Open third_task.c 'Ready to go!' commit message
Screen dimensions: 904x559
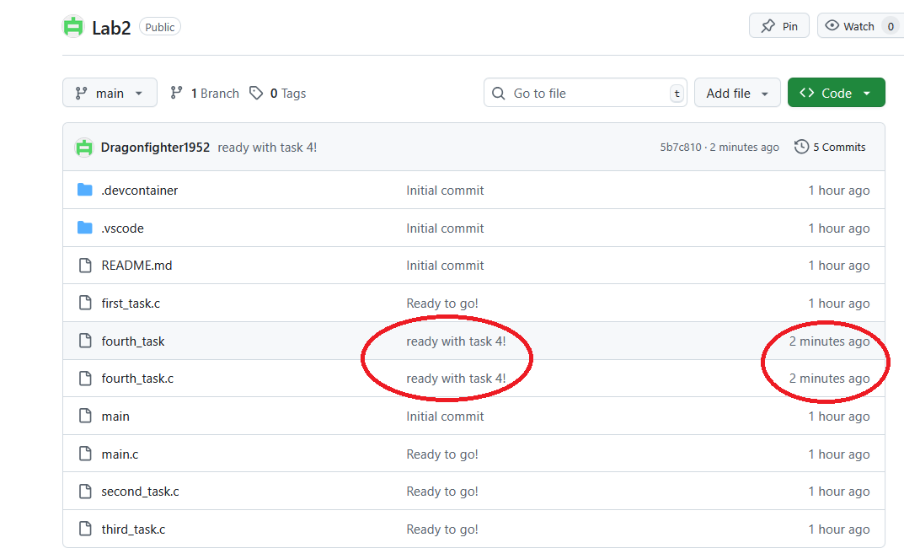click(x=442, y=529)
